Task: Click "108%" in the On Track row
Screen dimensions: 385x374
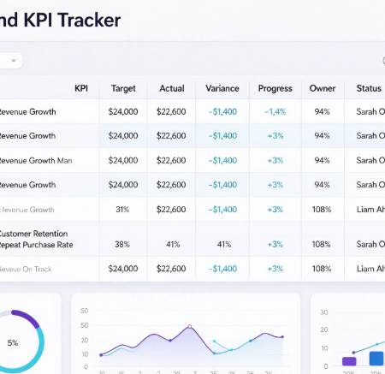Action: (x=322, y=269)
